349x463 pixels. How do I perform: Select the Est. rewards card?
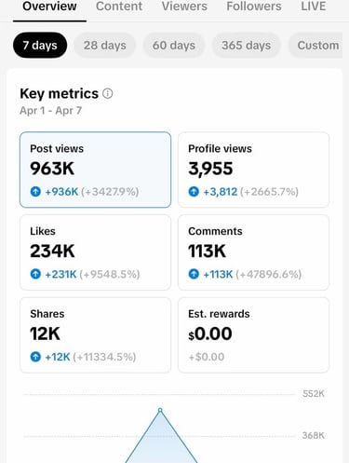point(253,335)
